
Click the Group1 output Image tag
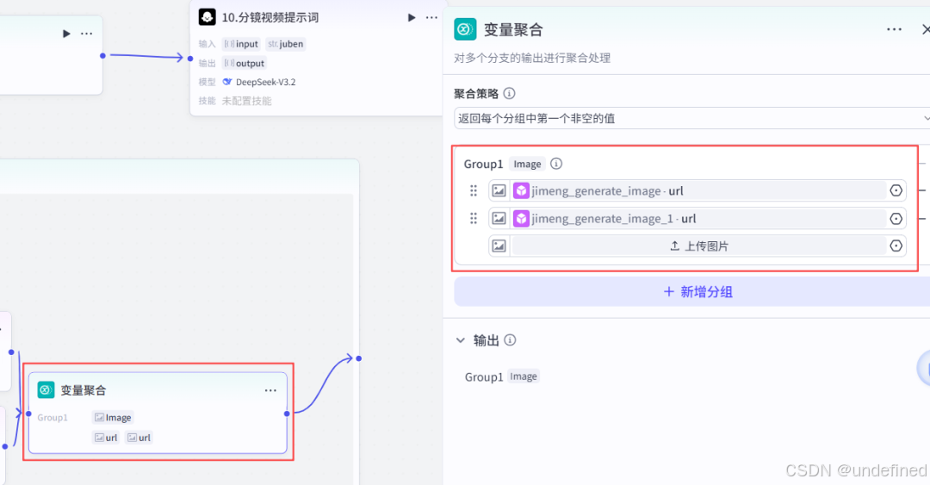tap(524, 376)
